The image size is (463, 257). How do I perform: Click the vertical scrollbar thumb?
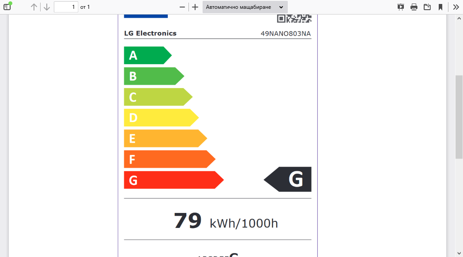coord(459,117)
